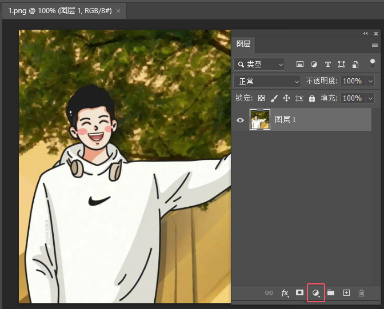Filter layers by text type
This screenshot has width=384, height=309.
pyautogui.click(x=328, y=65)
